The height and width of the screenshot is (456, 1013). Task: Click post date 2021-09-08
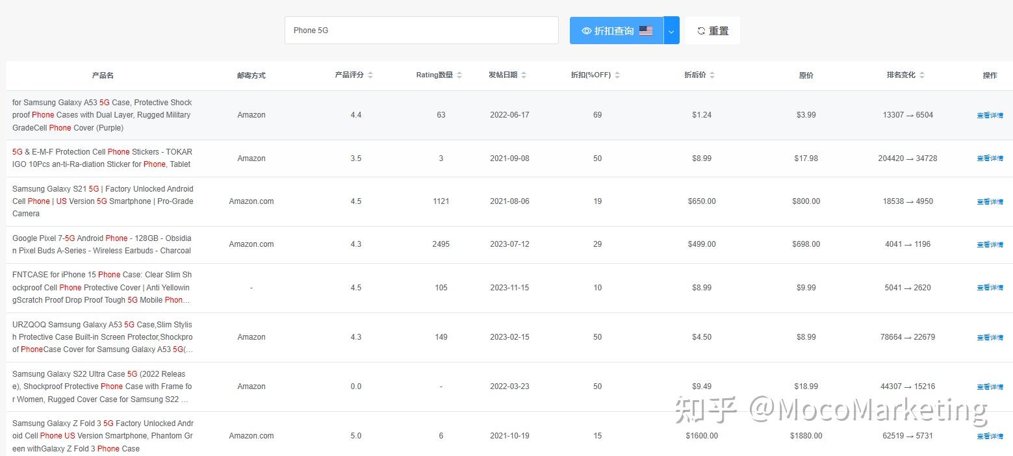tap(509, 158)
